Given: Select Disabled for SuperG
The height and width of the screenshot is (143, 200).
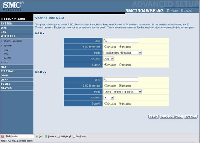Looking at the screenshot, I should pyautogui.click(x=120, y=104).
